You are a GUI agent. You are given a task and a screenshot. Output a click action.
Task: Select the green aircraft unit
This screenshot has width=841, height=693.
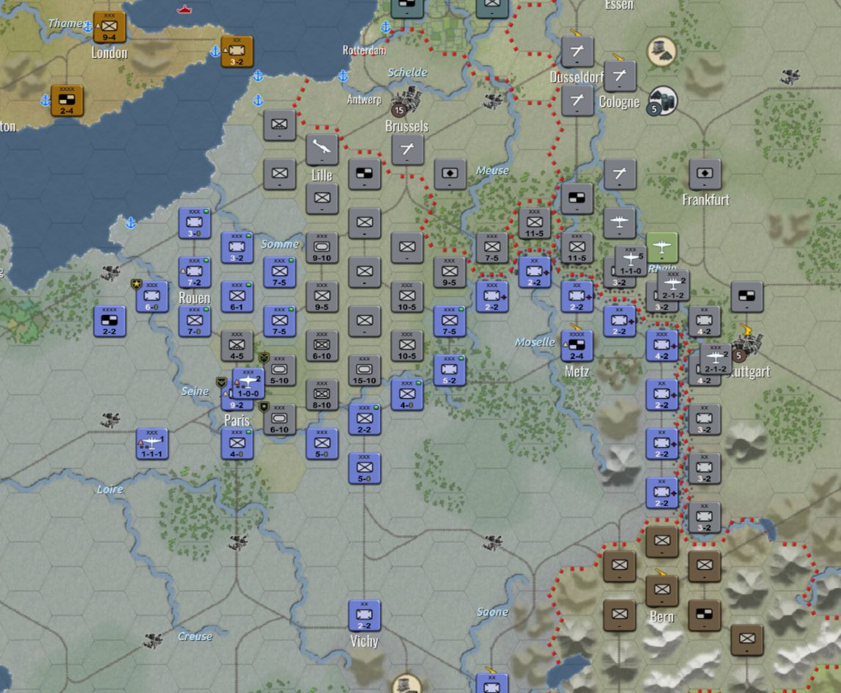point(662,247)
